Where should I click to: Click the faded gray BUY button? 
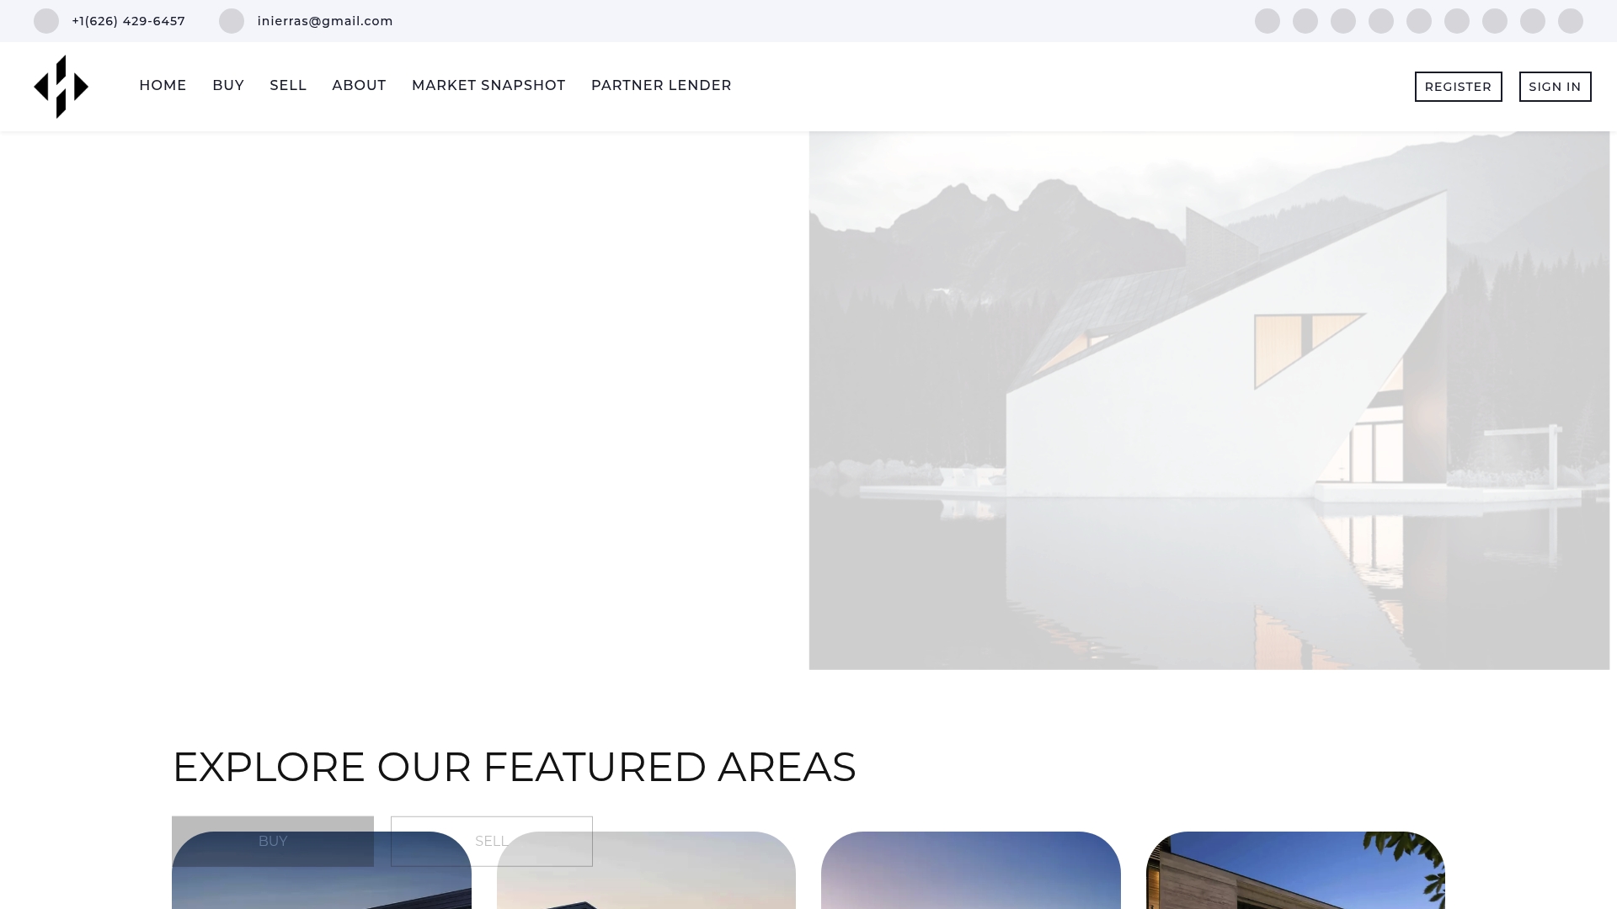point(273,841)
